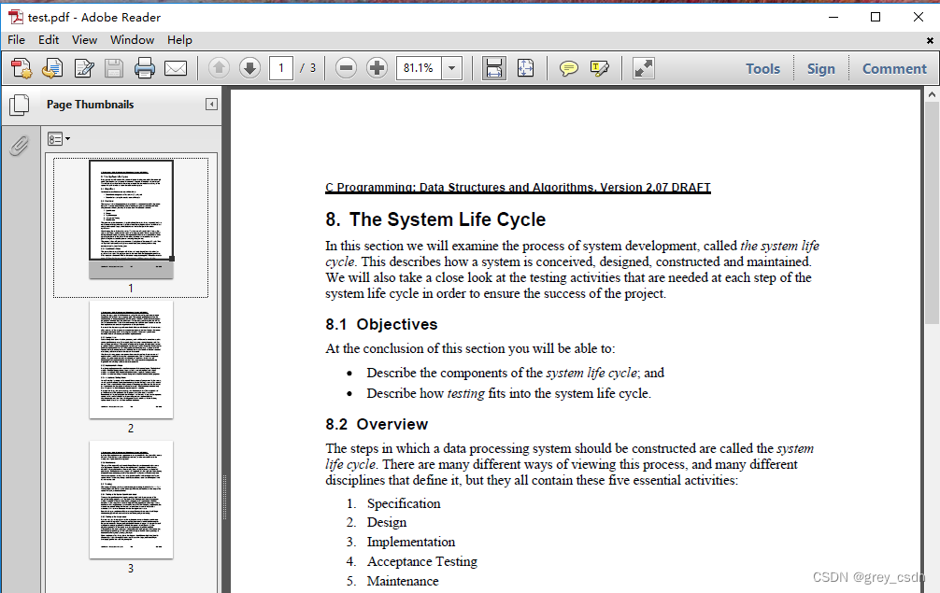Screen dimensions: 940x593
Task: Open the Tools pane
Action: [x=763, y=67]
